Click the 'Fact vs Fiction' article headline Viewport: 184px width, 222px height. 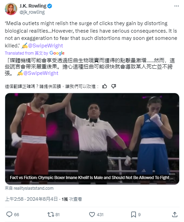click(x=91, y=178)
